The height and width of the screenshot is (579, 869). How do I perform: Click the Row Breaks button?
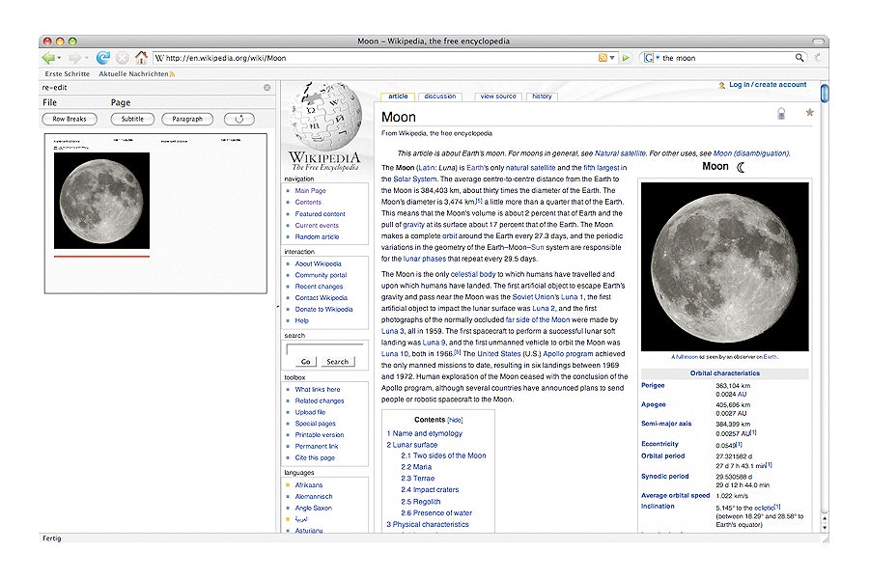coord(70,119)
